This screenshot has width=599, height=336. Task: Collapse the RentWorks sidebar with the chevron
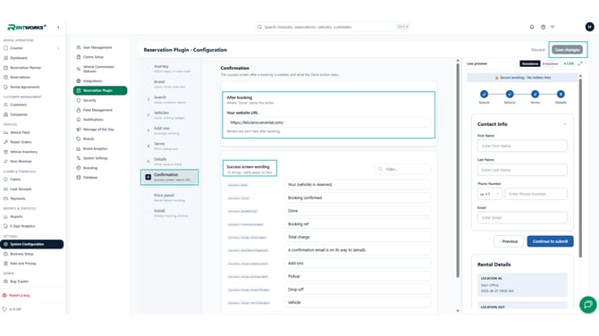58,27
